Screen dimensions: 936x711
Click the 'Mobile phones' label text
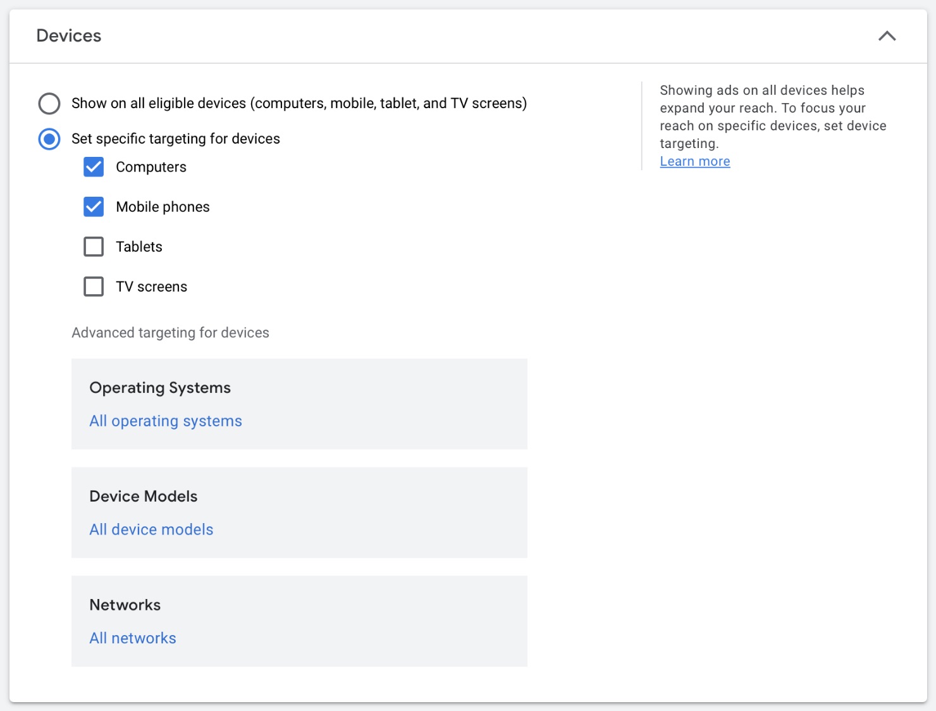point(163,207)
